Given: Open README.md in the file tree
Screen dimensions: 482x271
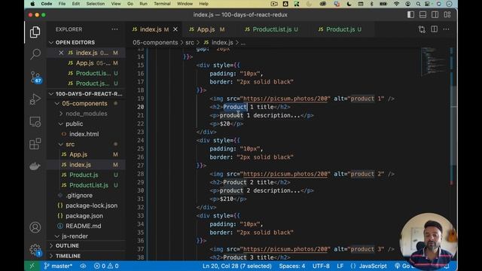Looking at the screenshot, I should 84,226.
